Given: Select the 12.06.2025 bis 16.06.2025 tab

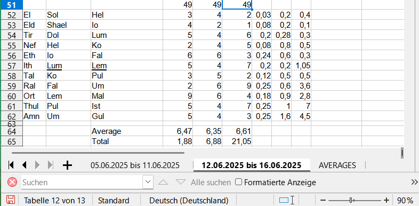Looking at the screenshot, I should pos(252,165).
